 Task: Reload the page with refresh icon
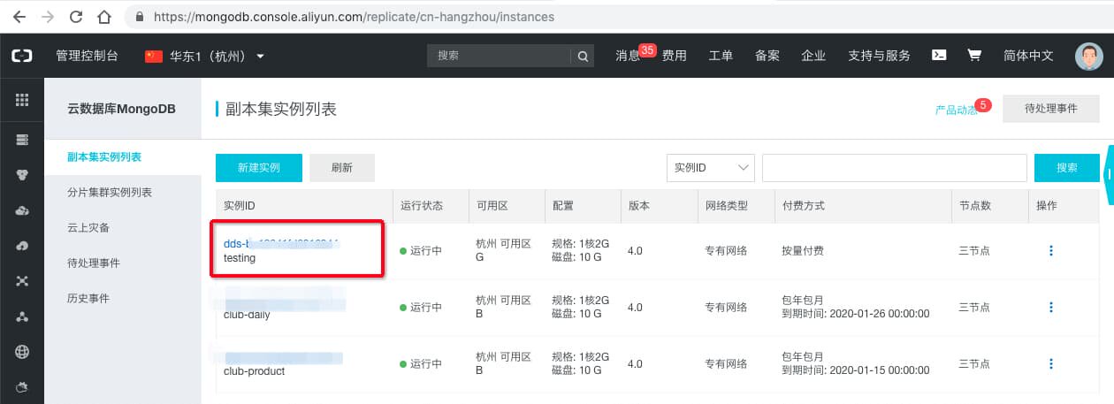76,16
